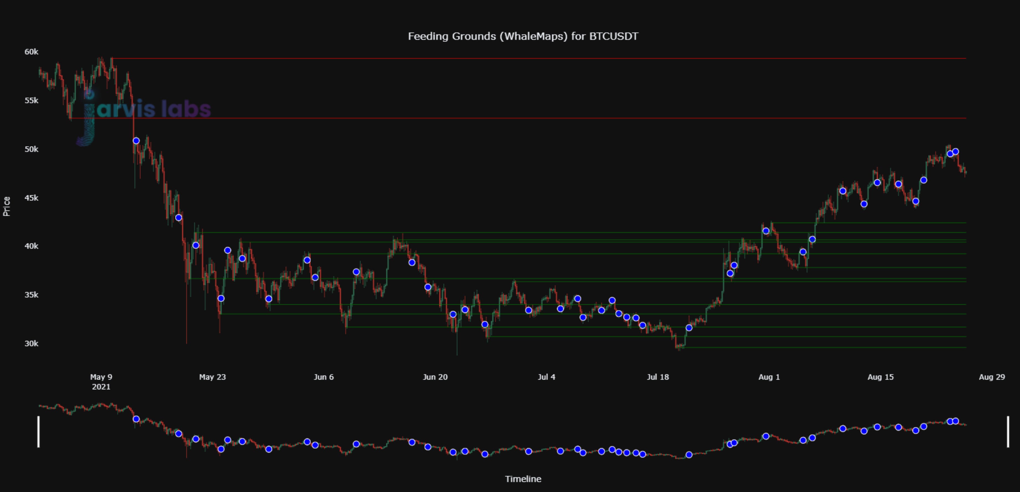The width and height of the screenshot is (1020, 492).
Task: Click the rightmost blue marker near 50k
Action: tap(955, 152)
